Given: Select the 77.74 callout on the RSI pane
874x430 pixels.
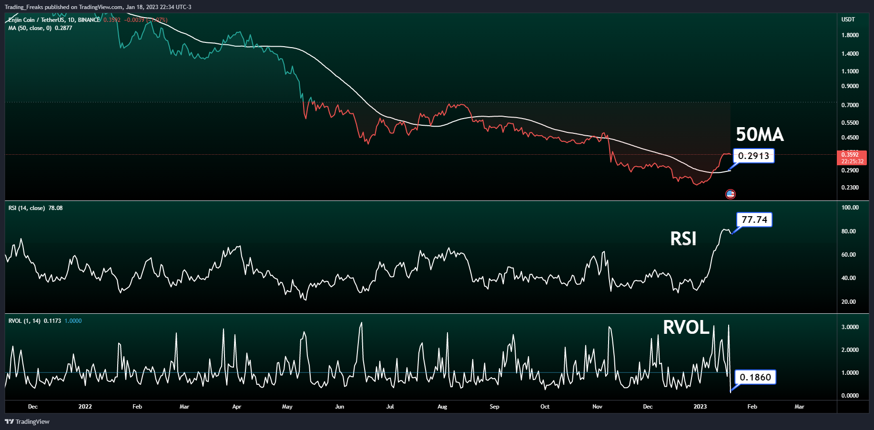Looking at the screenshot, I should coord(754,220).
